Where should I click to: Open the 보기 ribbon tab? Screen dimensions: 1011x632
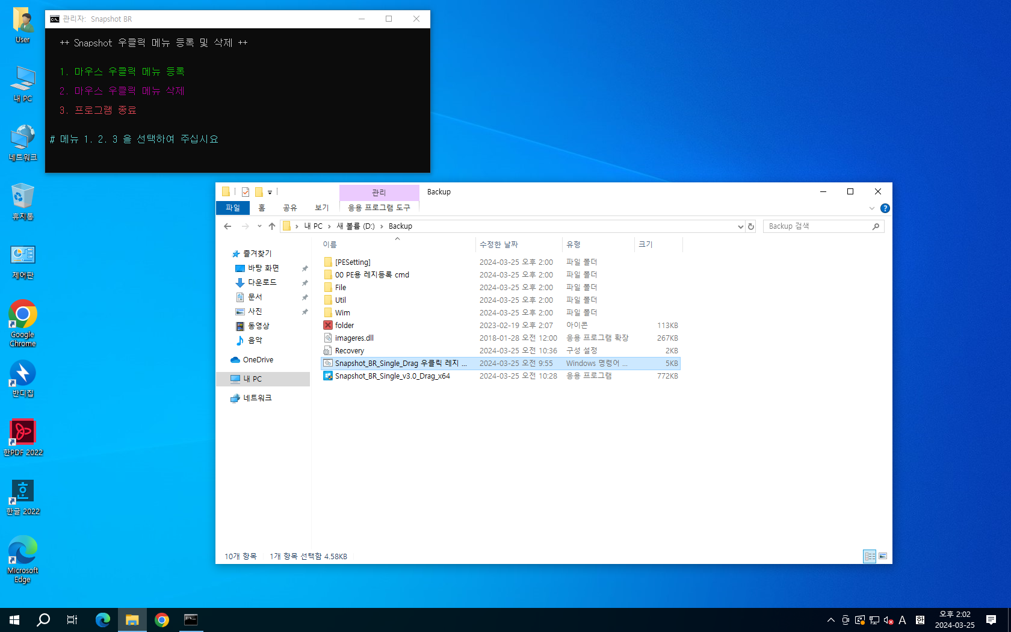322,208
